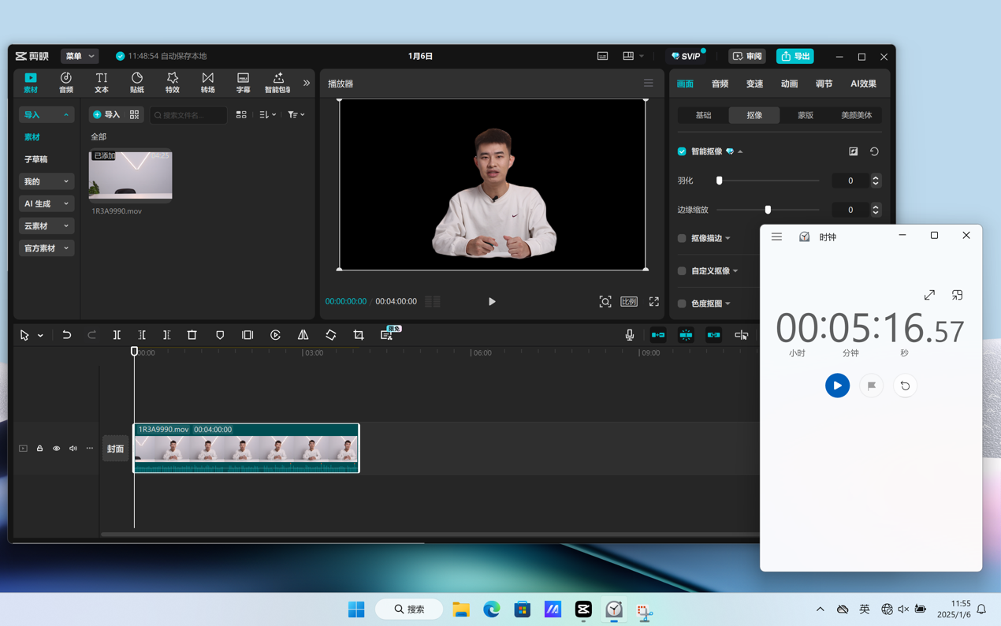Expand the 云素材 sidebar section

(46, 225)
